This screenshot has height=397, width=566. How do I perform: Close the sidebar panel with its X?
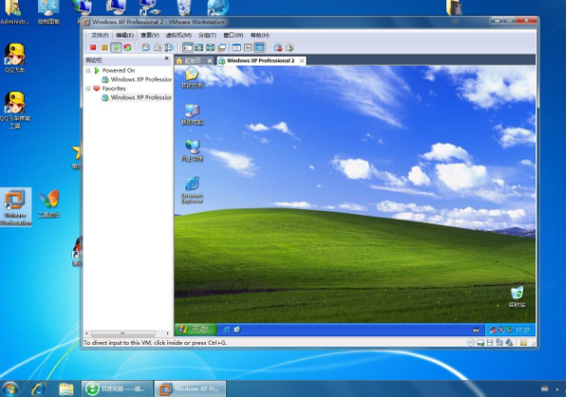pos(166,58)
